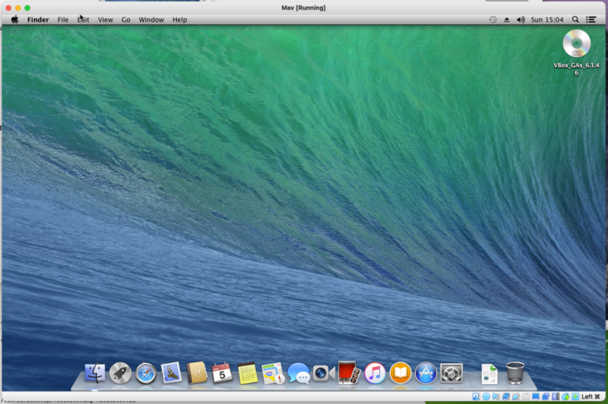Launch Messages speech bubble icon
The height and width of the screenshot is (404, 608).
(299, 373)
